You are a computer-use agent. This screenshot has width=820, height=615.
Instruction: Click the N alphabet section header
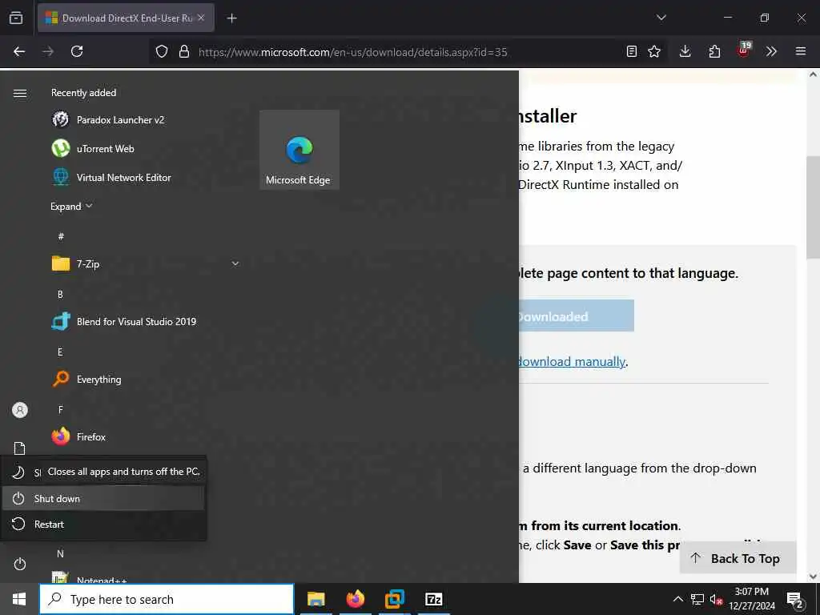[60, 553]
